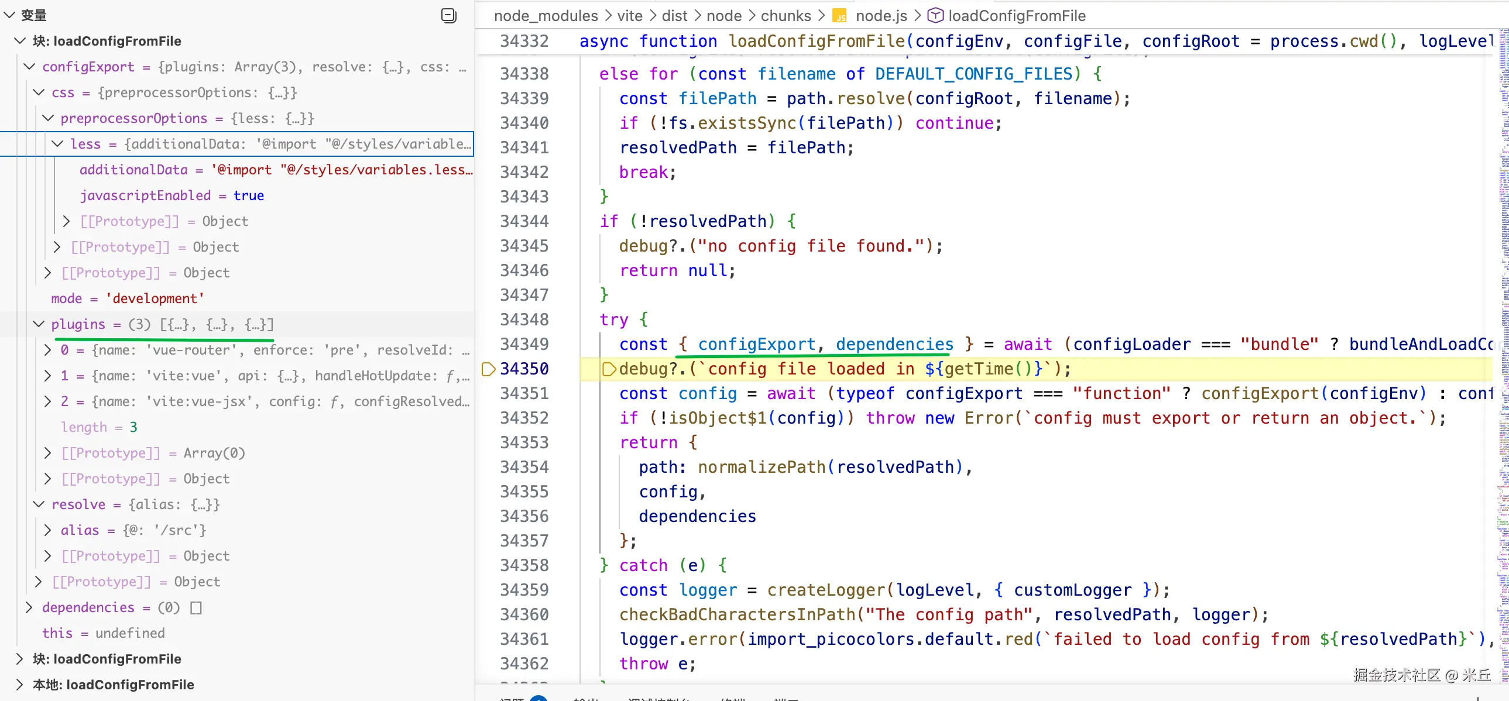Collapse the 变量 section header chevron
1509x701 pixels.
pos(10,15)
